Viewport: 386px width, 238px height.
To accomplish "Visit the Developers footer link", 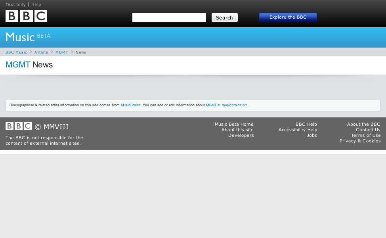I will tap(241, 135).
